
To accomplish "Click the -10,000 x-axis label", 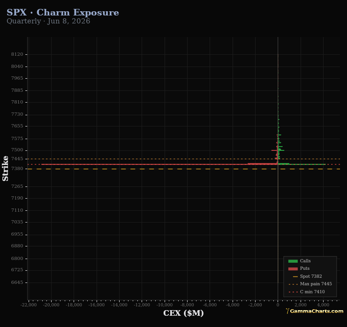I will coord(165,305).
